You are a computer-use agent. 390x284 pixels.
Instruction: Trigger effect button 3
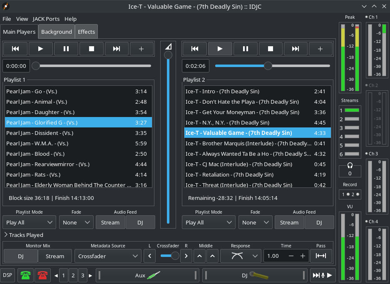(x=82, y=275)
